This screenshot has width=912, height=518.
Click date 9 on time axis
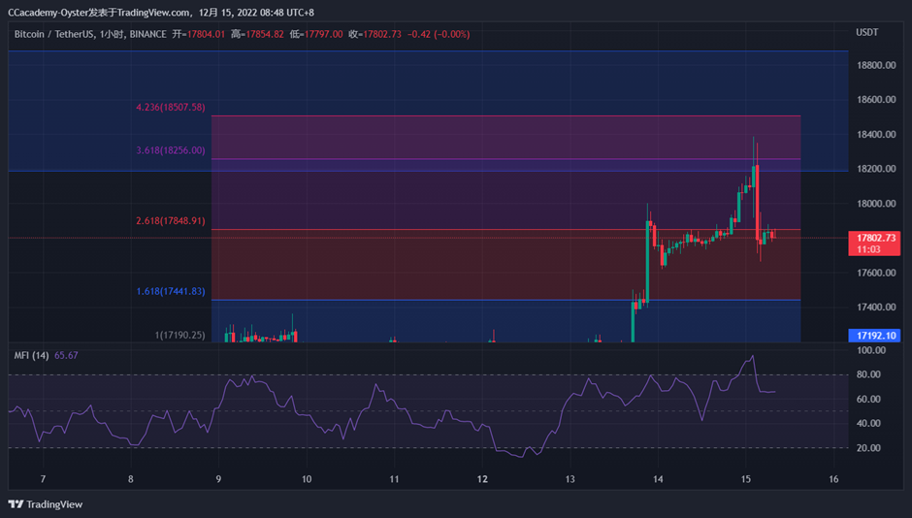click(x=218, y=479)
